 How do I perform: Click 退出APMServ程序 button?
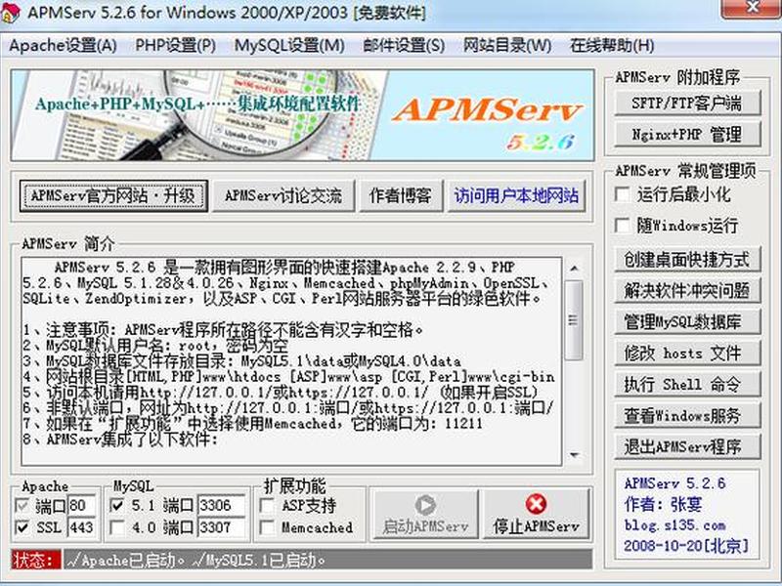[x=687, y=447]
